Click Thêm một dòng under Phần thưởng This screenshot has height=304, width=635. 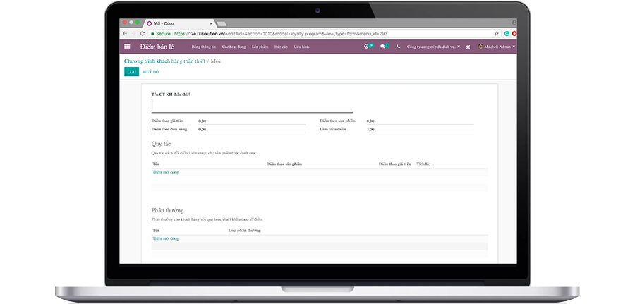tap(165, 238)
